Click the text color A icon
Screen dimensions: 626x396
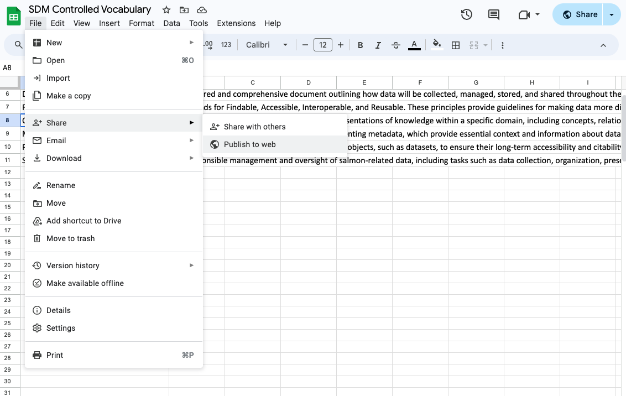pyautogui.click(x=414, y=45)
